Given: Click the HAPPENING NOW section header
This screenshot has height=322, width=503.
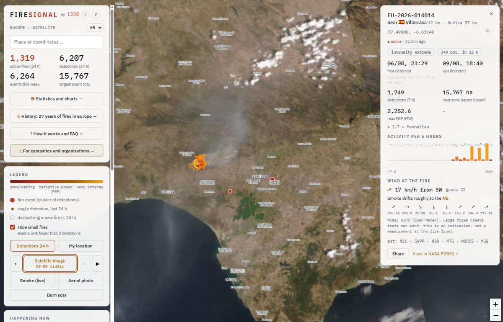Looking at the screenshot, I should (x=30, y=318).
